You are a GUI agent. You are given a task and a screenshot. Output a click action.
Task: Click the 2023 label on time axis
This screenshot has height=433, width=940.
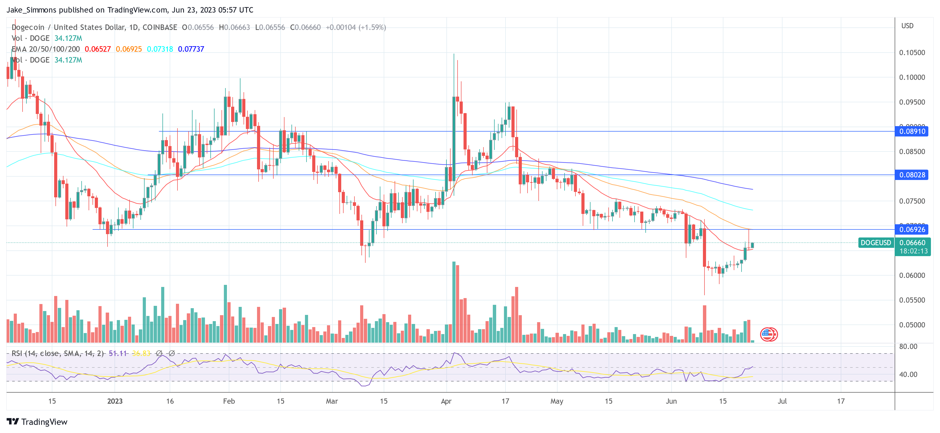coord(115,401)
